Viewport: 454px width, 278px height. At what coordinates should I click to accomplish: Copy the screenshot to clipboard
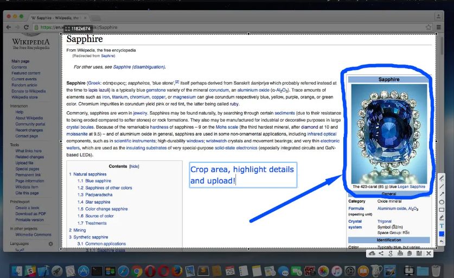tap(410, 254)
